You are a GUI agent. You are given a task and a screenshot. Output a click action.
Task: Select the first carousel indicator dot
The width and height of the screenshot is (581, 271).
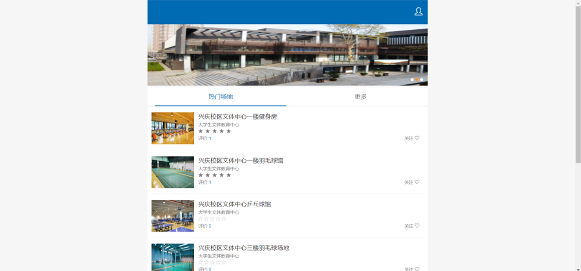[x=412, y=79]
